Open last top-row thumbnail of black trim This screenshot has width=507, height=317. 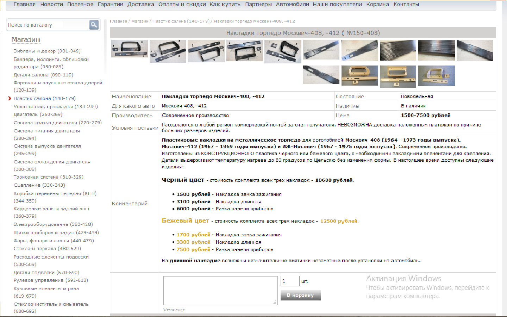tap(475, 50)
